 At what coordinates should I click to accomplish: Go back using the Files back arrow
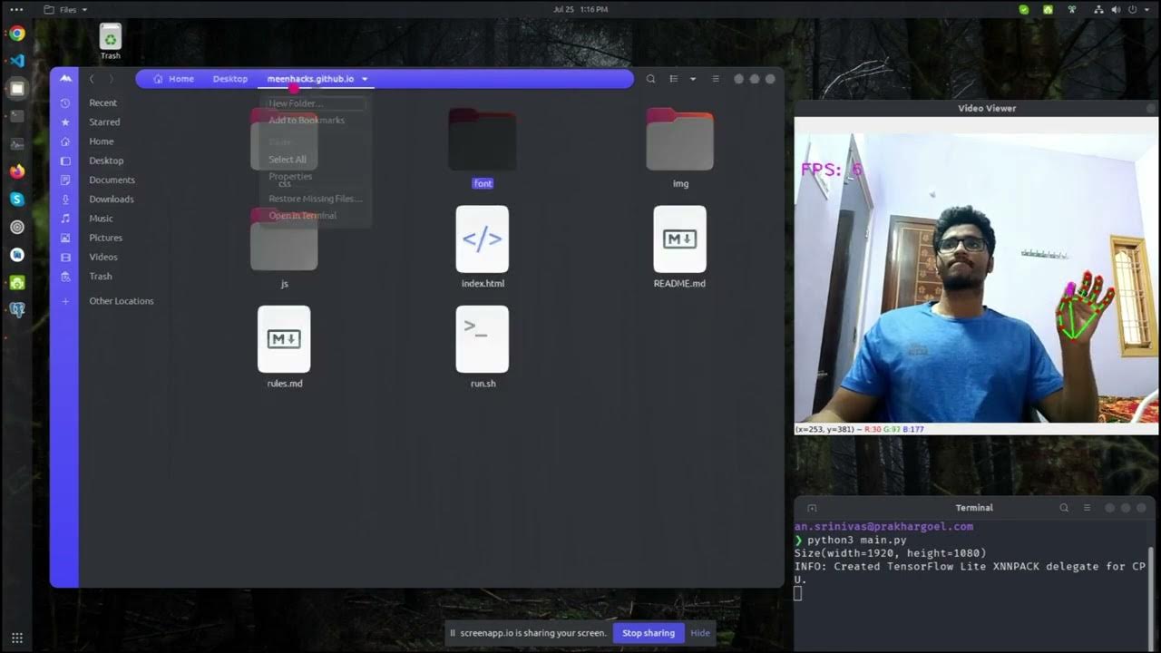coord(92,79)
